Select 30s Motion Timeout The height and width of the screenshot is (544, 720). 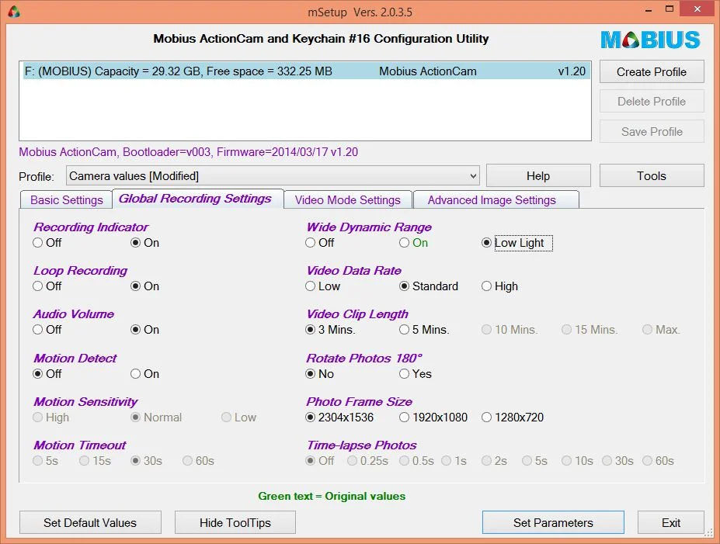[x=147, y=461]
